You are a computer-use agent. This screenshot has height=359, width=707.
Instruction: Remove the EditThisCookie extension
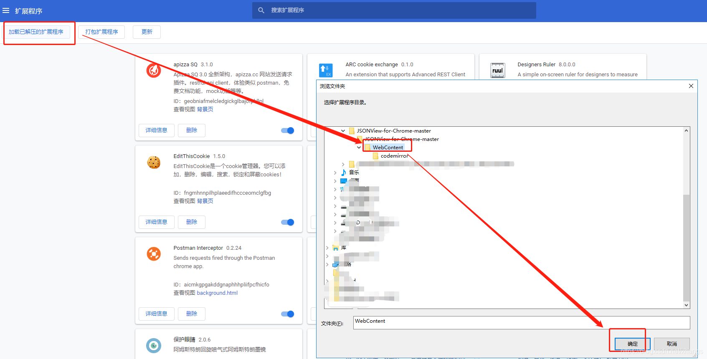(x=192, y=222)
